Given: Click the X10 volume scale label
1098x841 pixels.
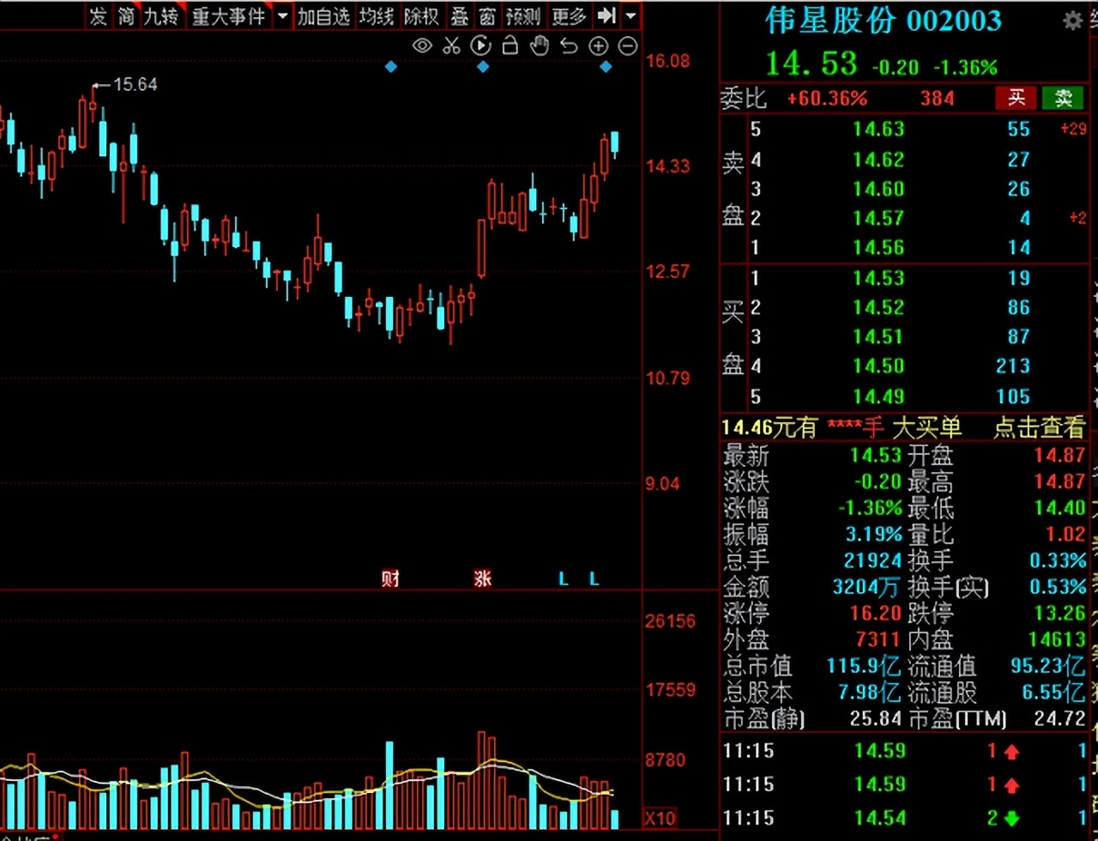Looking at the screenshot, I should tap(661, 818).
